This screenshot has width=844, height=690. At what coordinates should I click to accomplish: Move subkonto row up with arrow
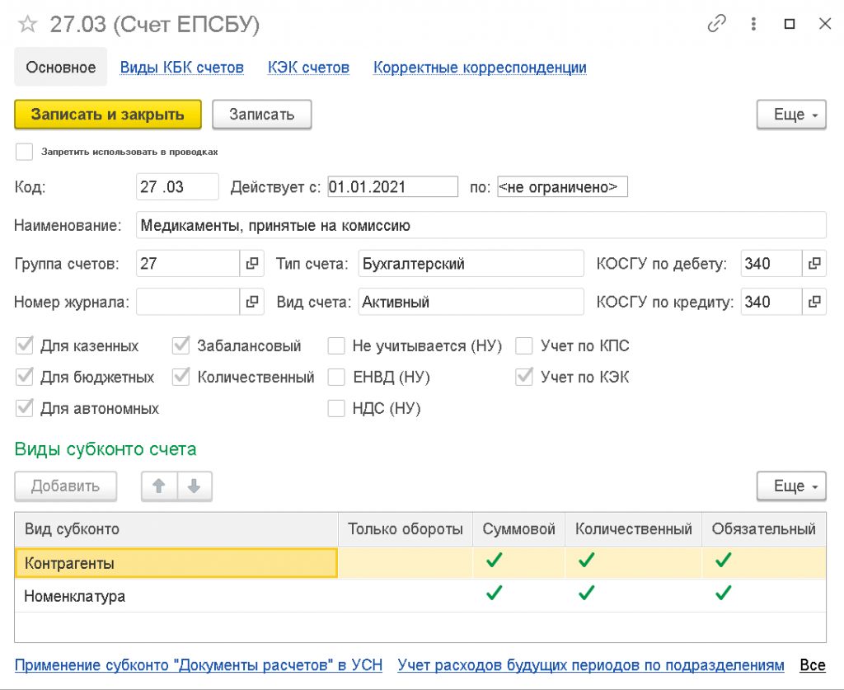(159, 486)
